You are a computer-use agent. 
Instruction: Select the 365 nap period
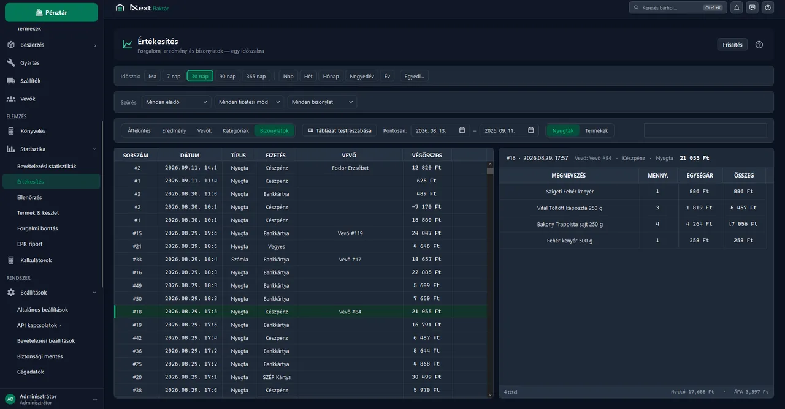tap(256, 77)
